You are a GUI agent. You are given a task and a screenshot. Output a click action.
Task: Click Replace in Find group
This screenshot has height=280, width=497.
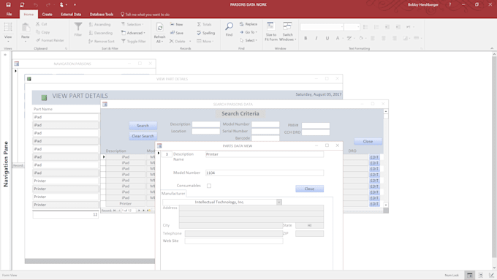248,24
